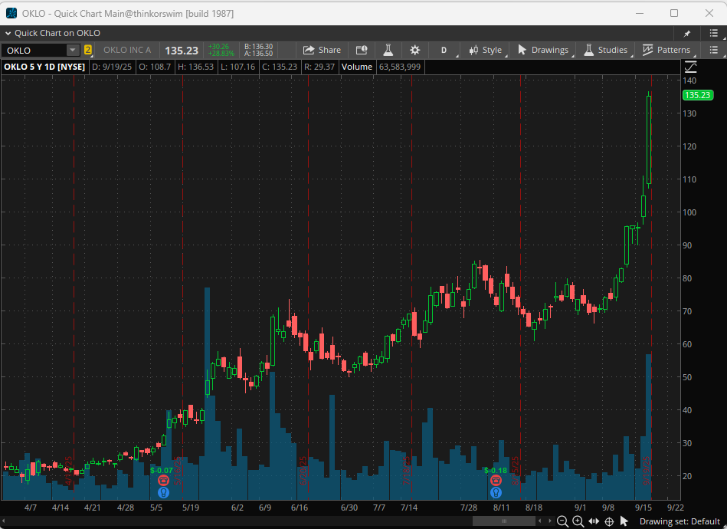Image resolution: width=727 pixels, height=529 pixels.
Task: Click the scrollbar right arrow
Action: click(550, 521)
